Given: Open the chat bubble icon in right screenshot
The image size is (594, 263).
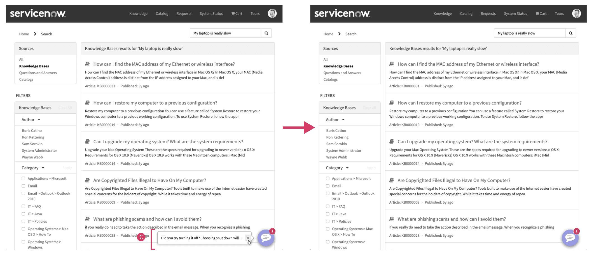Looking at the screenshot, I should tap(570, 238).
